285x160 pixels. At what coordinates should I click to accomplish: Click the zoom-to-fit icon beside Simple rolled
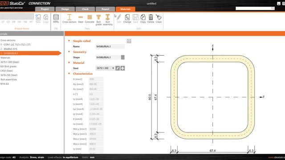129,41
